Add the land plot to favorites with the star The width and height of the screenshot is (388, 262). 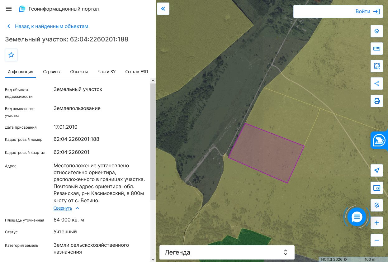[11, 55]
